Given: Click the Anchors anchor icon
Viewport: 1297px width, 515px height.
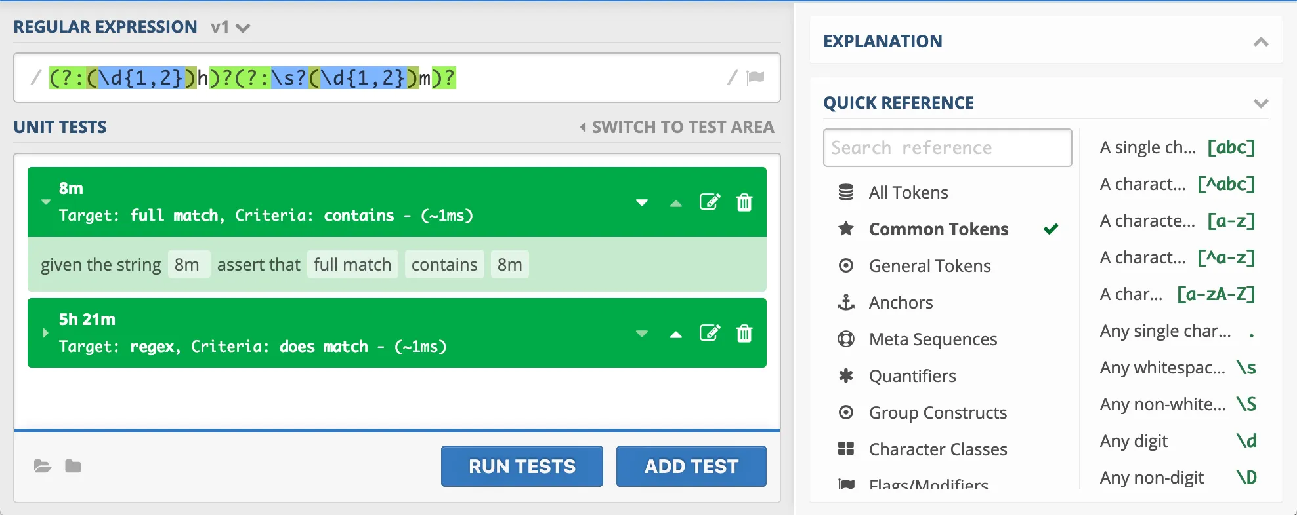Looking at the screenshot, I should (846, 302).
